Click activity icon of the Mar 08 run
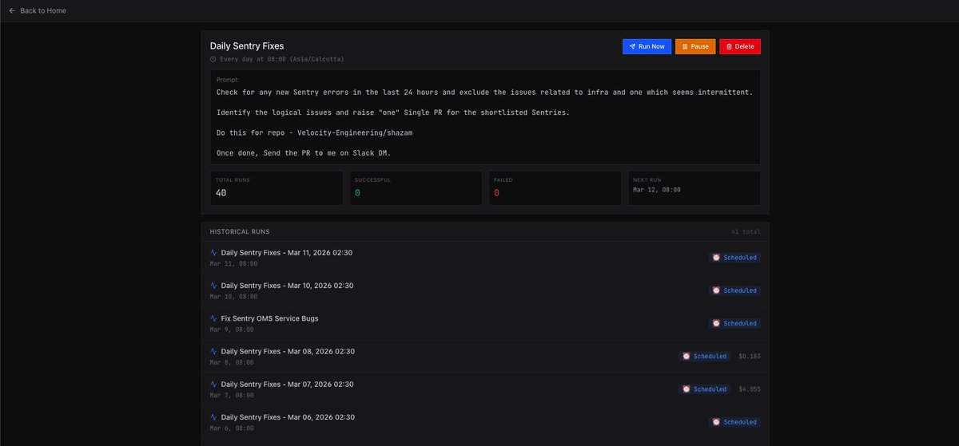Viewport: 959px width, 446px height. pos(213,351)
